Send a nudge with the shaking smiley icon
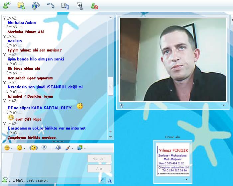Viewport: 233px width, 186px height. (34, 148)
